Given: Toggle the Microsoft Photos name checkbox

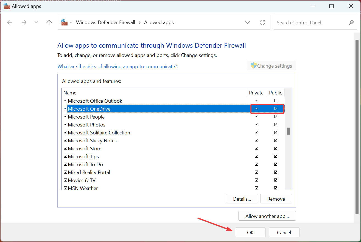Looking at the screenshot, I should pyautogui.click(x=65, y=125).
